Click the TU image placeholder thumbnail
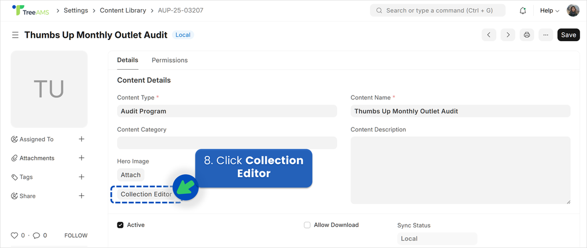587x248 pixels. coord(49,89)
